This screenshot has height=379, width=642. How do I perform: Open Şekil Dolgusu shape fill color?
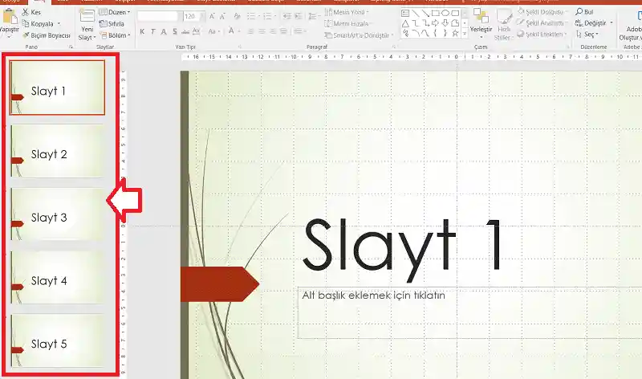[x=542, y=12]
